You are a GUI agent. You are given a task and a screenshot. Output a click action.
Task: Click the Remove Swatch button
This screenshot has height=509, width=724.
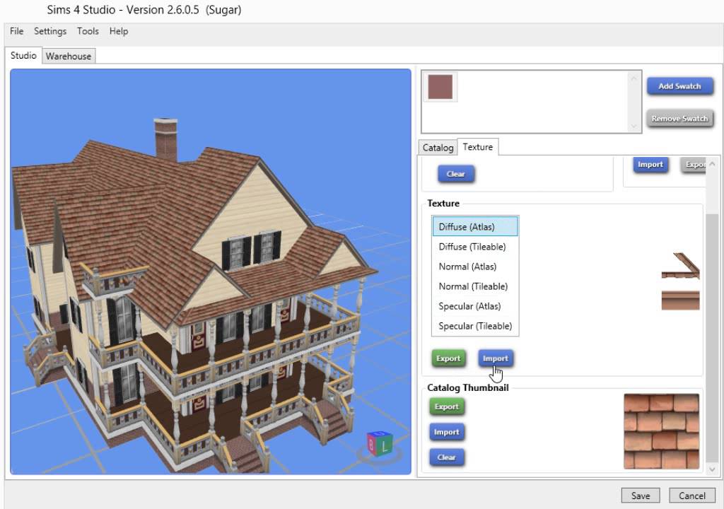[679, 119]
